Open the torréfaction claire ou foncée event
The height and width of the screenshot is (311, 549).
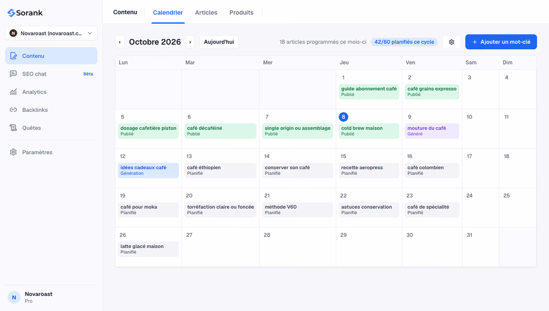point(221,209)
